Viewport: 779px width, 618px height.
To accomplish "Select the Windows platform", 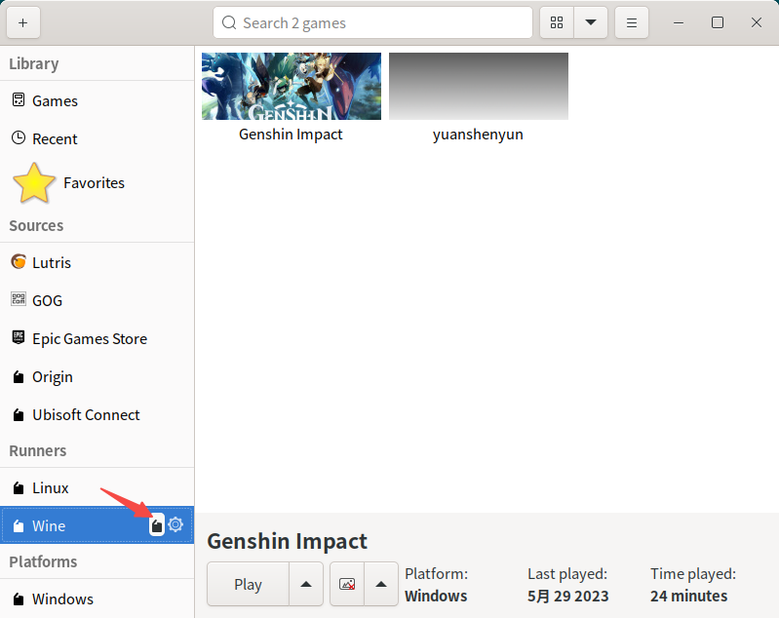I will point(97,599).
